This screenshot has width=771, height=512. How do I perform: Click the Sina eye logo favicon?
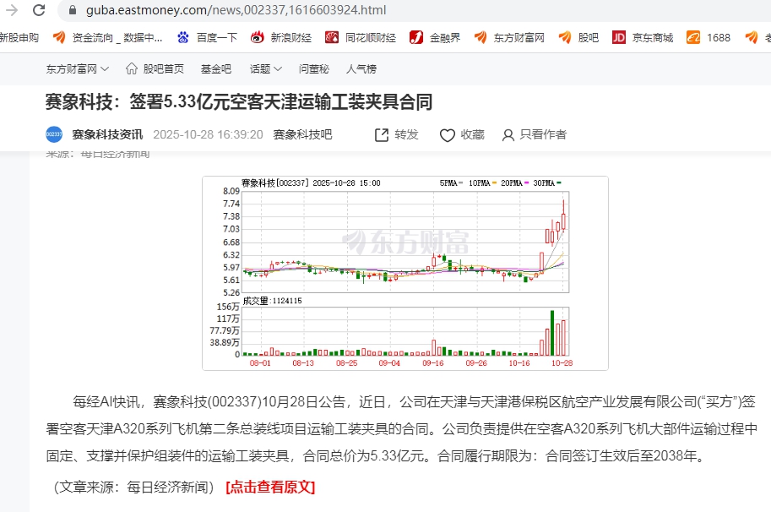point(258,37)
